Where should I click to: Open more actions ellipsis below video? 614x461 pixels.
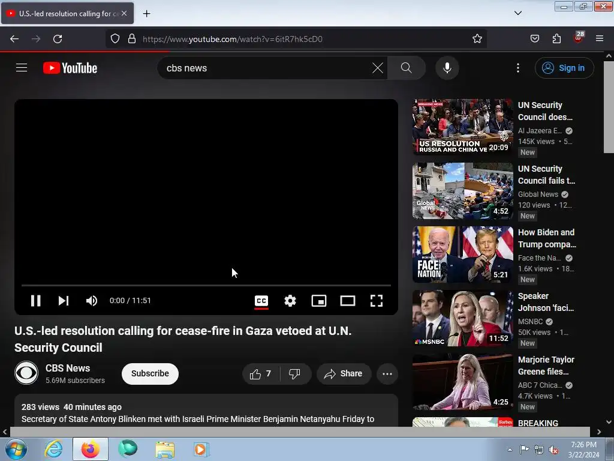pos(387,373)
